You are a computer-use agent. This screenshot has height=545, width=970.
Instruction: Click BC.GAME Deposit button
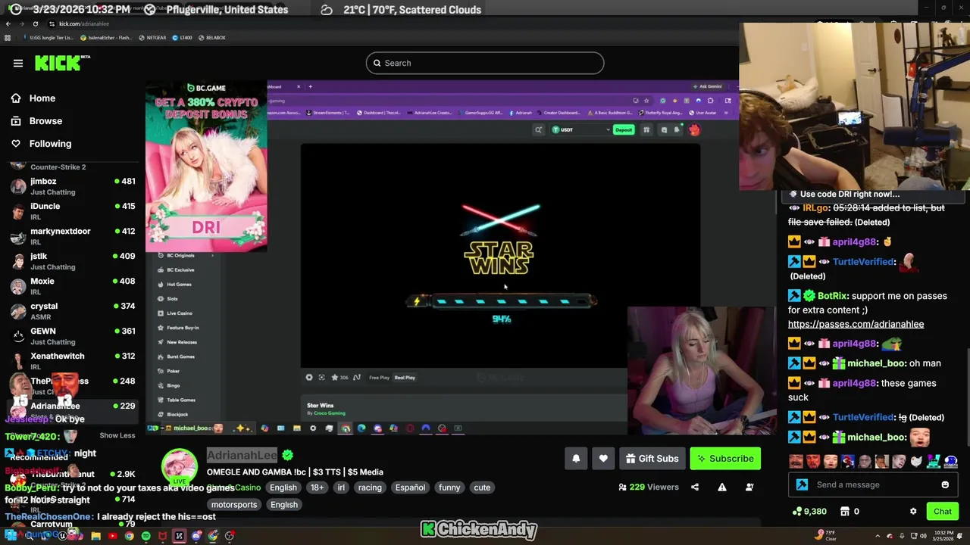624,130
